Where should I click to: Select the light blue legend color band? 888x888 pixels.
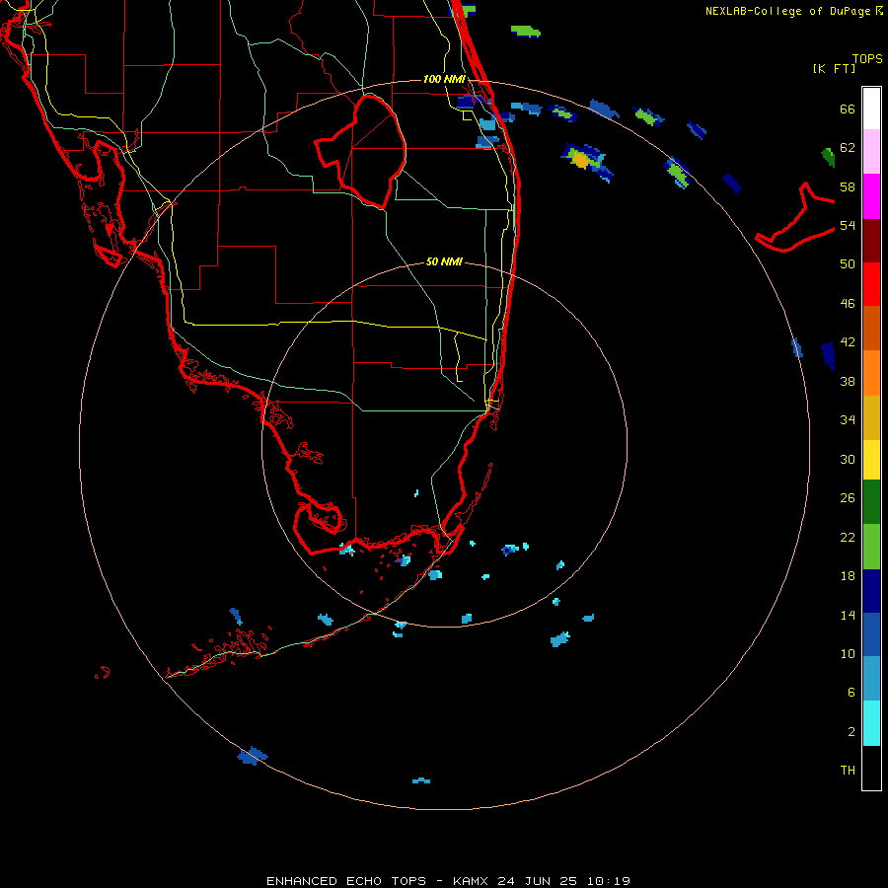click(871, 679)
